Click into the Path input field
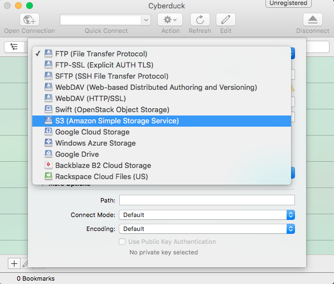 pyautogui.click(x=207, y=200)
